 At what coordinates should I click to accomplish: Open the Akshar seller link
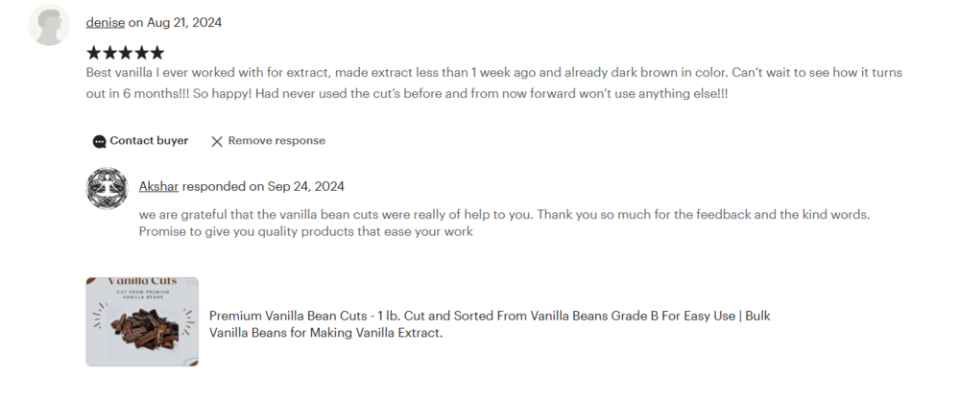click(158, 186)
